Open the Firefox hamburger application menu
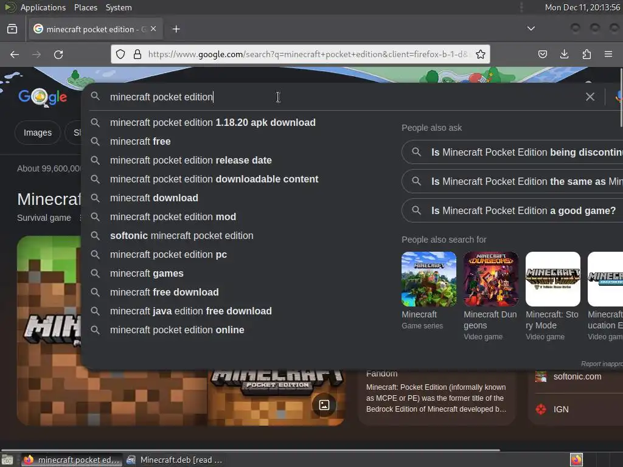 coord(608,54)
